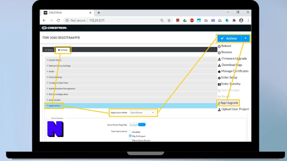Image resolution: width=287 pixels, height=161 pixels.
Task: Click the red bookmark extension icon
Action: point(178,20)
